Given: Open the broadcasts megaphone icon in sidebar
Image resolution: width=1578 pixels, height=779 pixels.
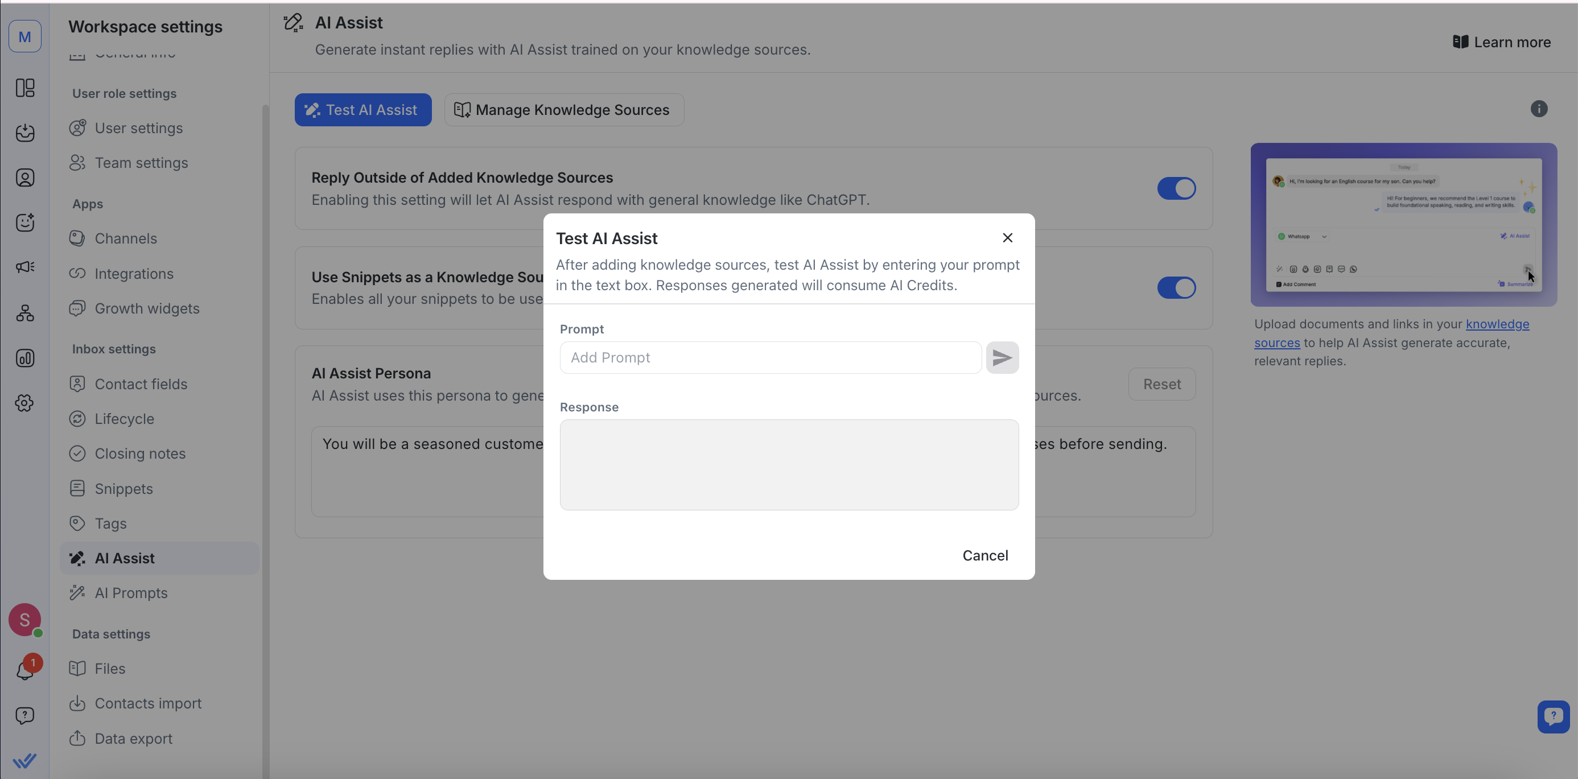Looking at the screenshot, I should 24,267.
